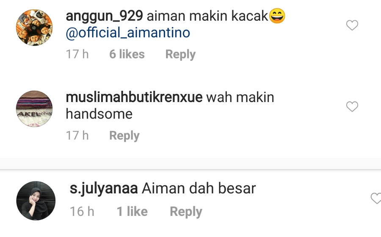Open muslimahbutikrenxue's profile avatar

pos(34,109)
